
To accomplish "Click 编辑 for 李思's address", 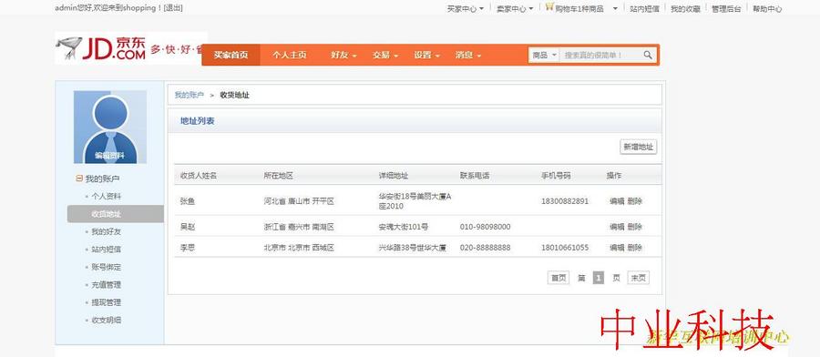I will point(617,248).
